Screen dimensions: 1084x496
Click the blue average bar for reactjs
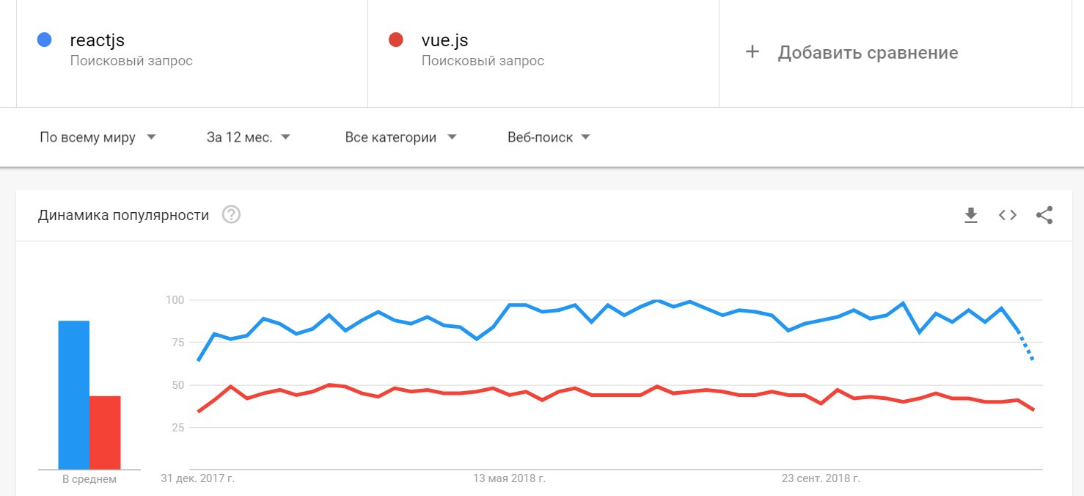pyautogui.click(x=74, y=395)
